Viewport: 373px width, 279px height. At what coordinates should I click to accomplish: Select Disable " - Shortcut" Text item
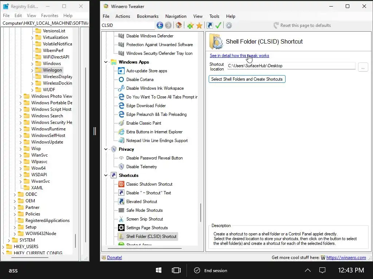[x=149, y=193]
